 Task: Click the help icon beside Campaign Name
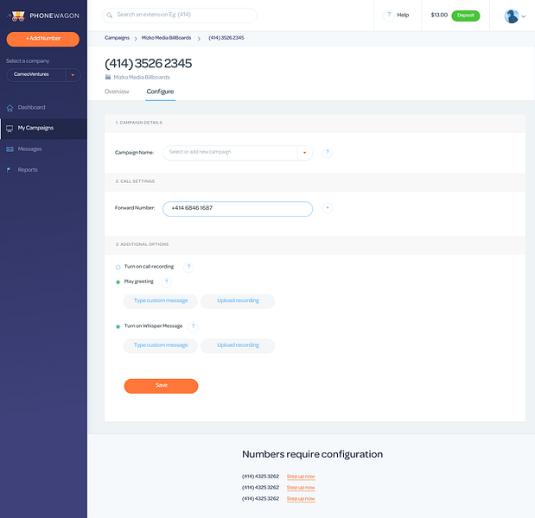[328, 152]
